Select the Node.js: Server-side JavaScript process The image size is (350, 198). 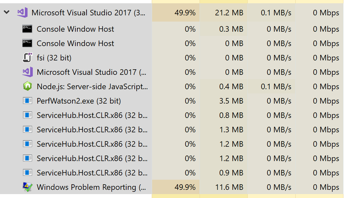82,86
